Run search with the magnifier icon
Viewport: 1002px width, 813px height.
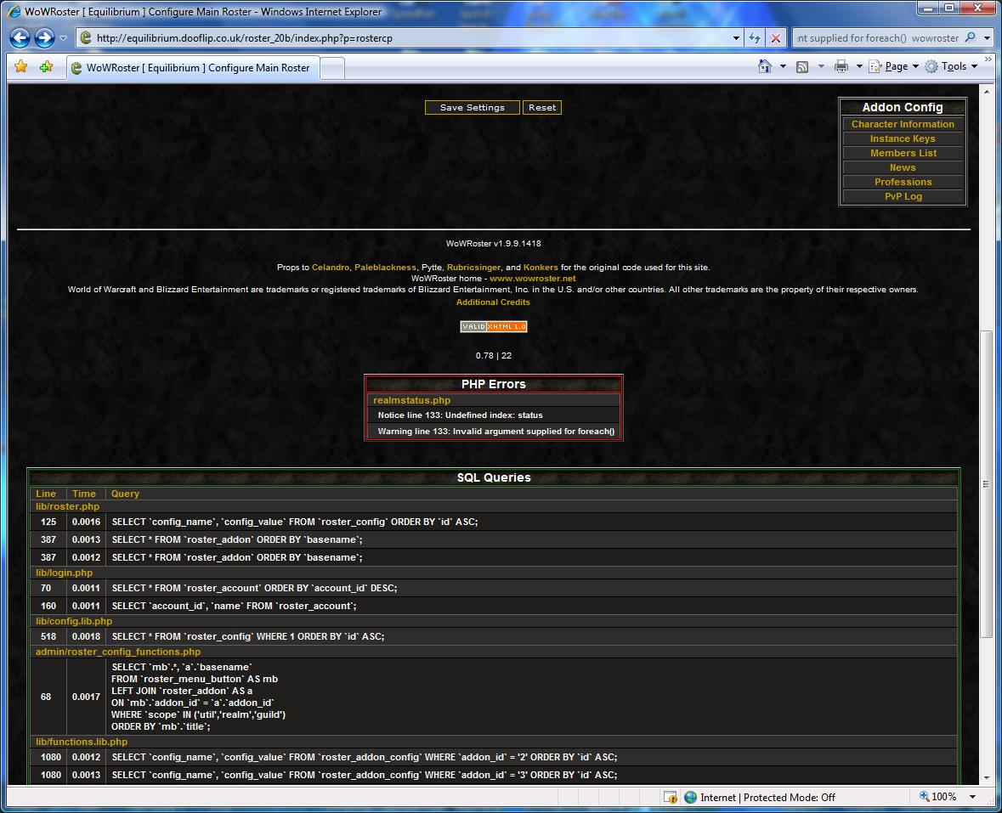coord(970,37)
